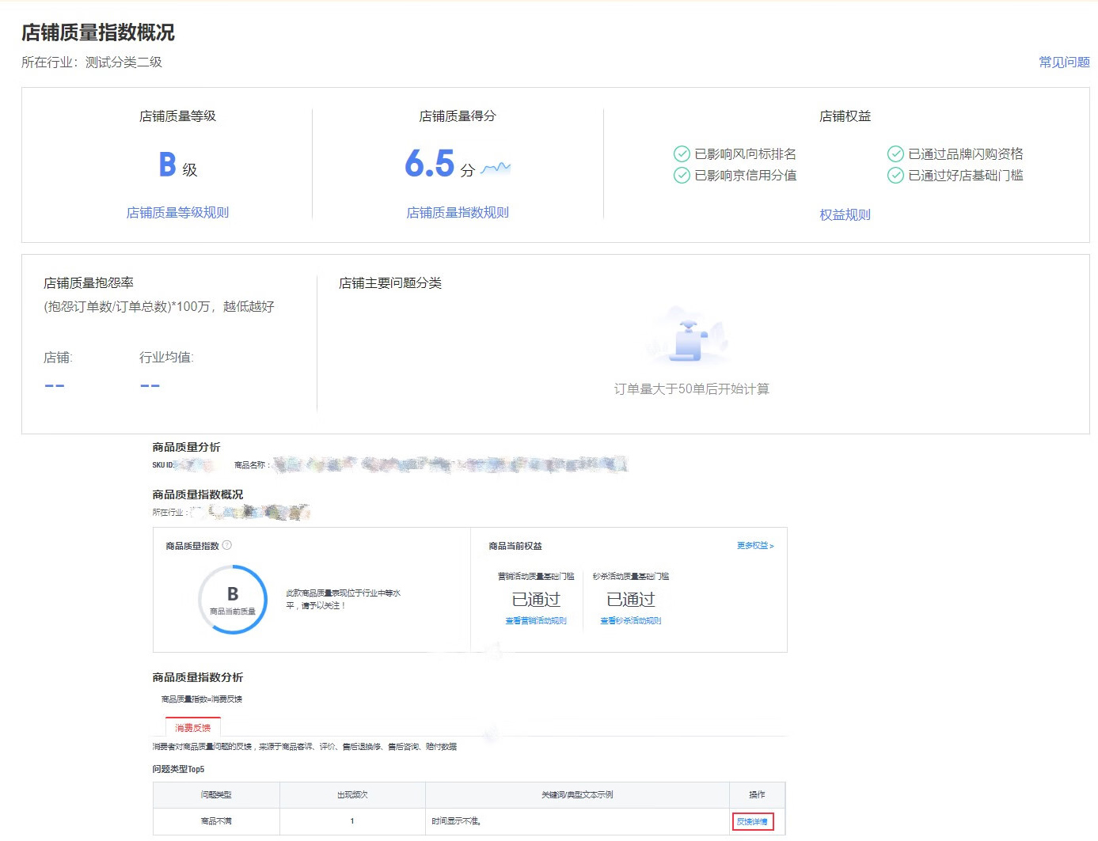1098x841 pixels.
Task: Open 店铺质量等级规则 link
Action: tap(177, 213)
